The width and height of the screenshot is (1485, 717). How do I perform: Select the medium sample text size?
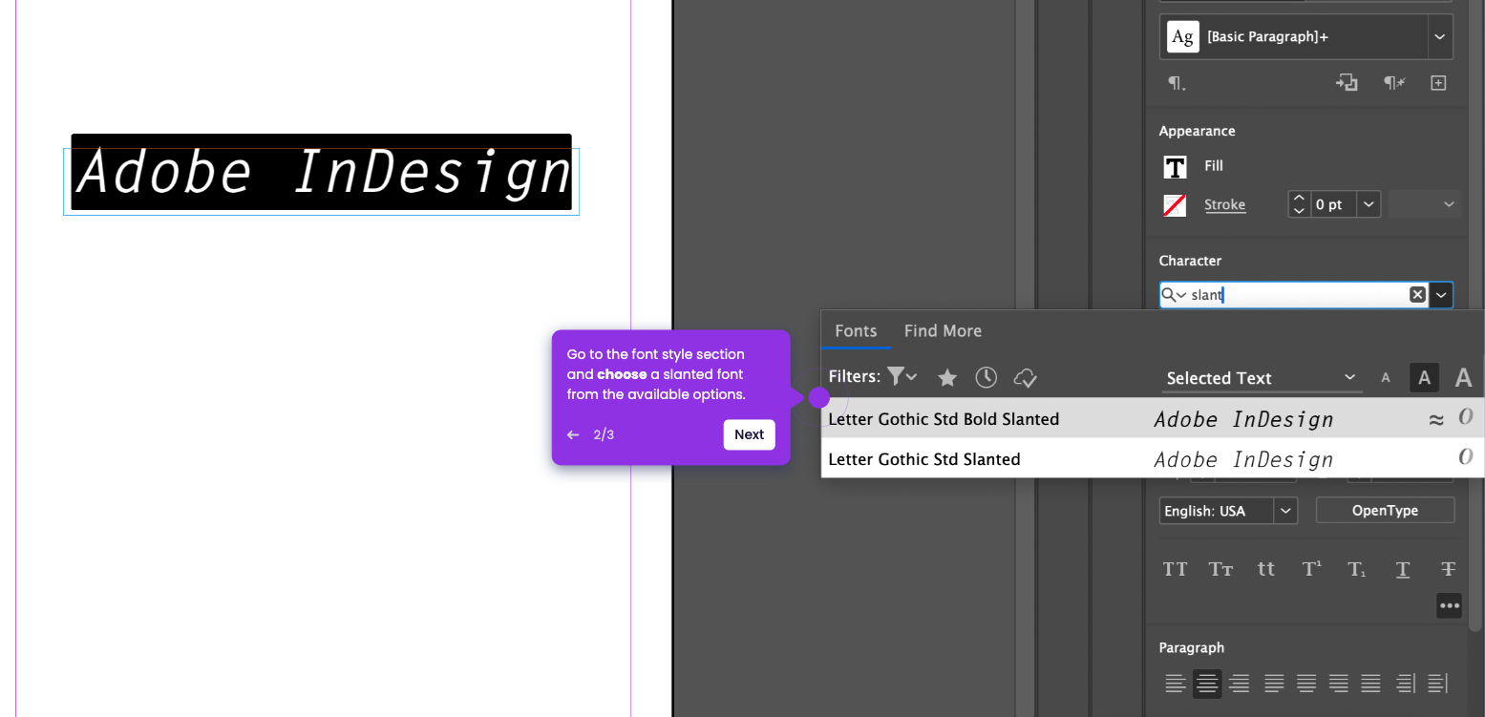click(1424, 378)
